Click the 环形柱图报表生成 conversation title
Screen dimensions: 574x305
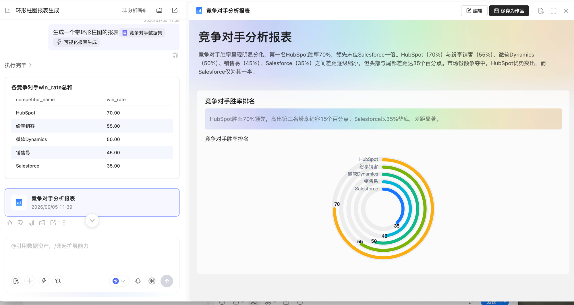(x=37, y=10)
